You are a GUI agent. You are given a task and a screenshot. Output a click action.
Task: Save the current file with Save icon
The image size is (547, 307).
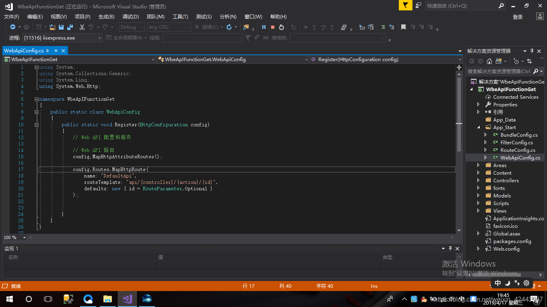pyautogui.click(x=61, y=27)
